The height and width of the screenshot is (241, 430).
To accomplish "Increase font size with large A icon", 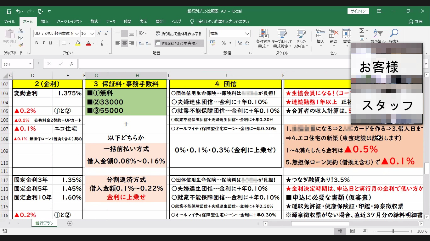I will (x=99, y=34).
